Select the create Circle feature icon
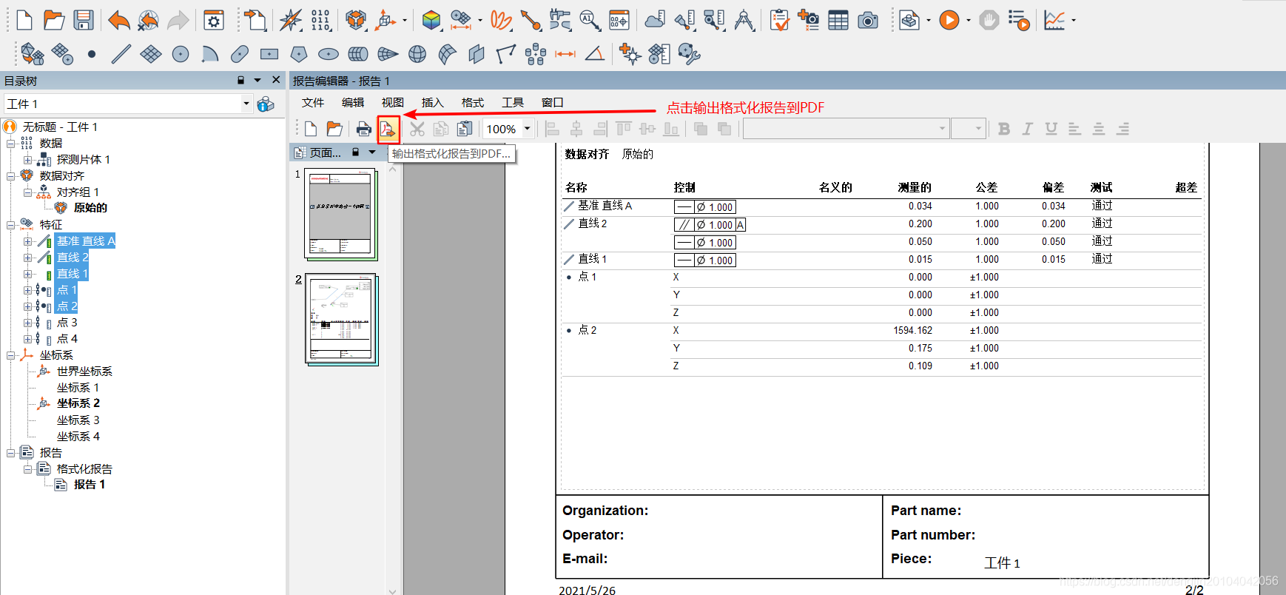The height and width of the screenshot is (595, 1286). [x=180, y=54]
